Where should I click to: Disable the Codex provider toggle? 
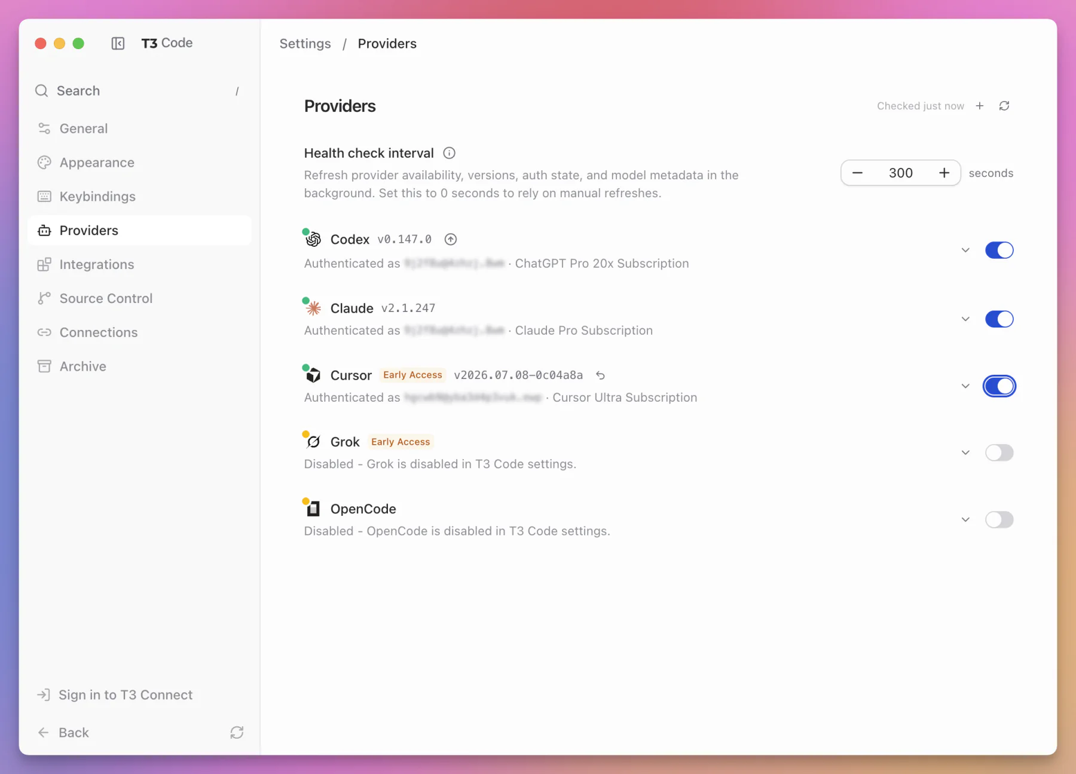pos(999,250)
